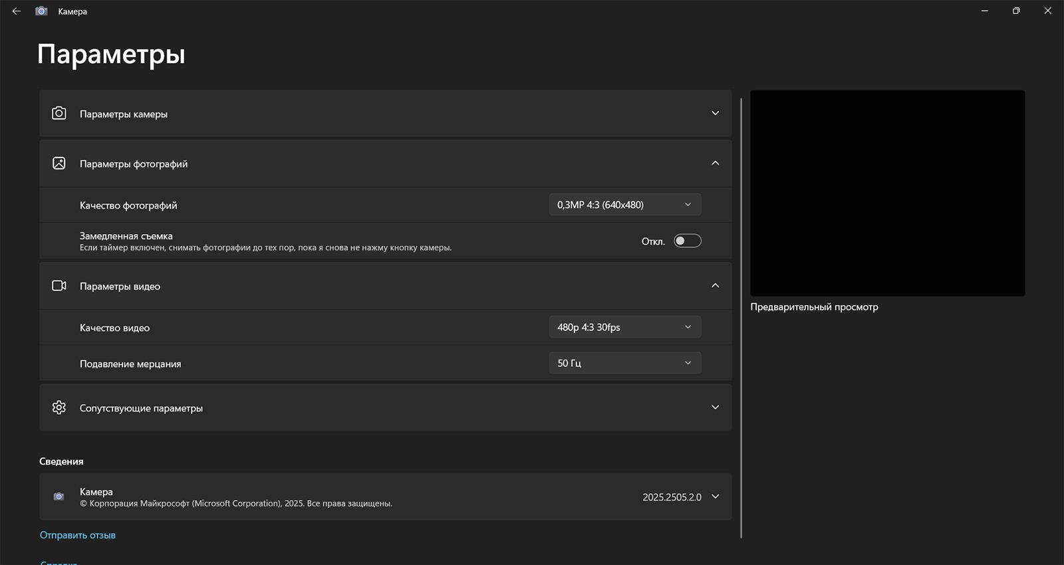This screenshot has width=1064, height=565.
Task: Click the Camera app icon in title bar
Action: pyautogui.click(x=41, y=11)
